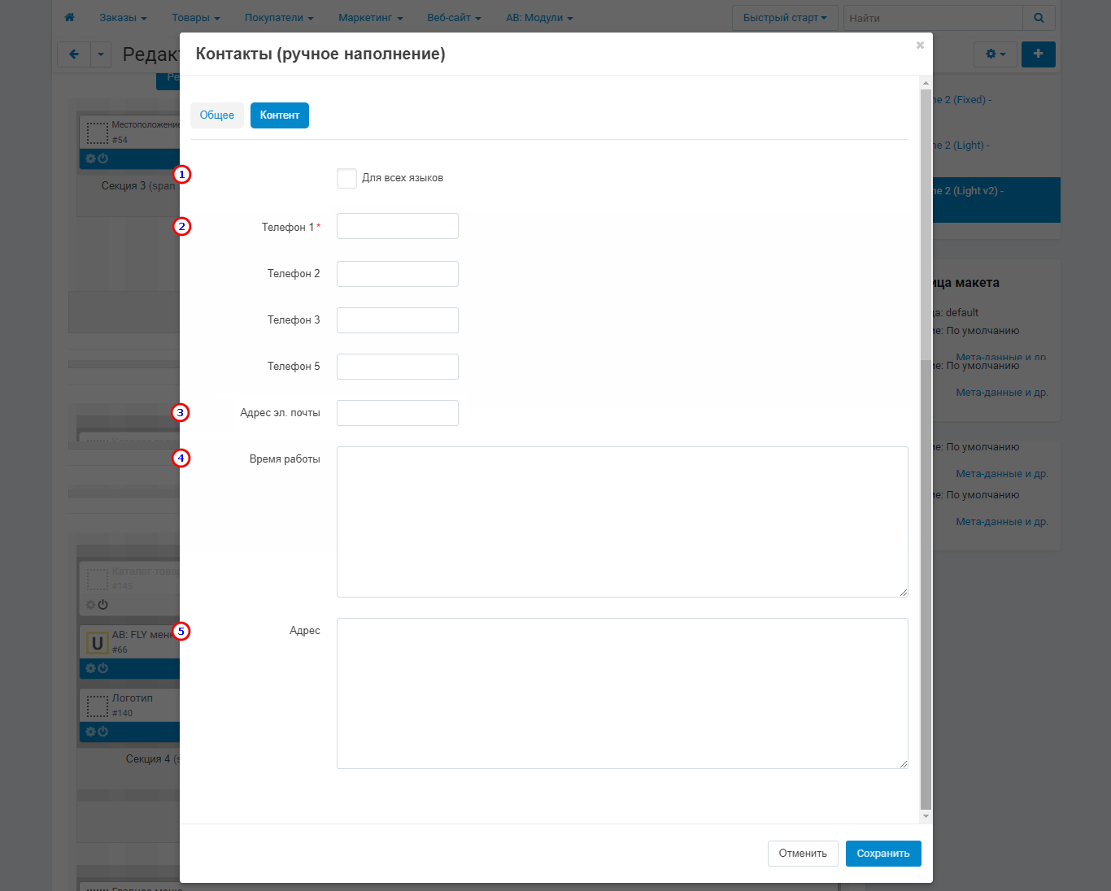Click into the Время работы text area
The width and height of the screenshot is (1111, 891).
(x=621, y=522)
